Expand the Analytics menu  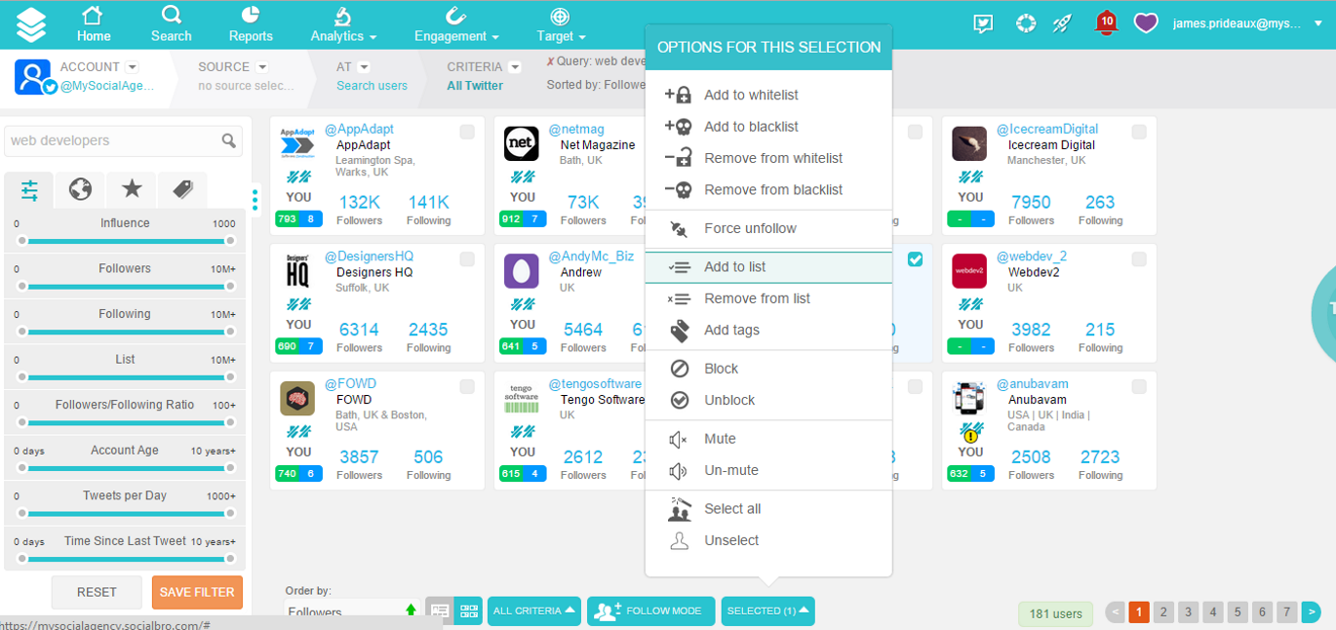tap(343, 24)
